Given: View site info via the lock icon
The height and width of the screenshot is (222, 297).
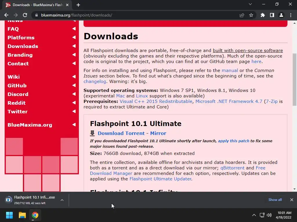Looking at the screenshot, I should point(37,15).
